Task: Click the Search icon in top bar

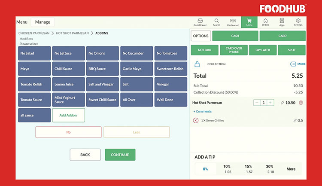Action: pyautogui.click(x=216, y=22)
